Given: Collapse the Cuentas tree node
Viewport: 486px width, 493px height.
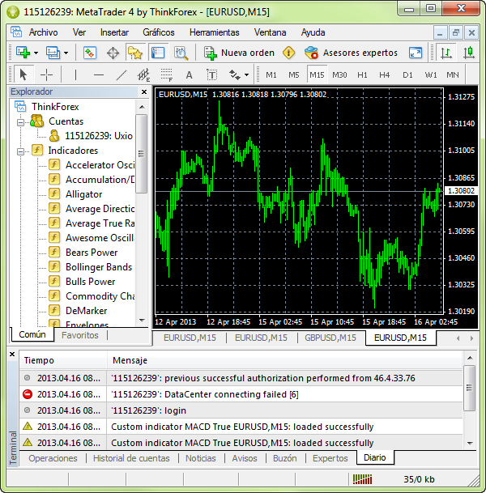Looking at the screenshot, I should click(x=20, y=121).
